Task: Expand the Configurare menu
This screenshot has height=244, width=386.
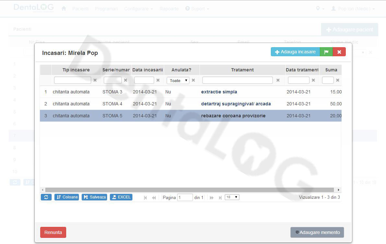Action: point(139,9)
